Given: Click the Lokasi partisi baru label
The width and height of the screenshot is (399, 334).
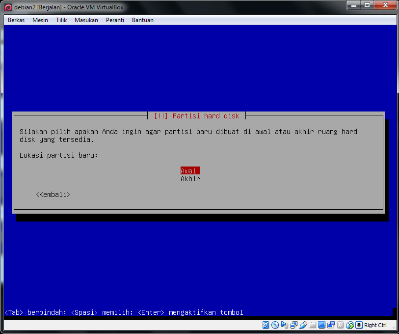Looking at the screenshot, I should tap(58, 155).
